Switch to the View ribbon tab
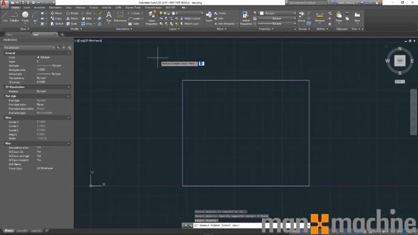This screenshot has width=418, height=235. (69, 7)
